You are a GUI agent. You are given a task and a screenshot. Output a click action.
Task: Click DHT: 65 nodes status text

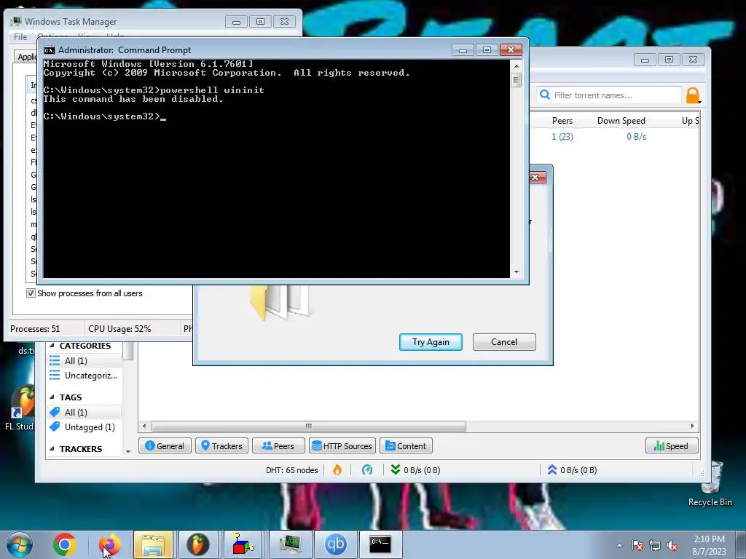tap(291, 470)
